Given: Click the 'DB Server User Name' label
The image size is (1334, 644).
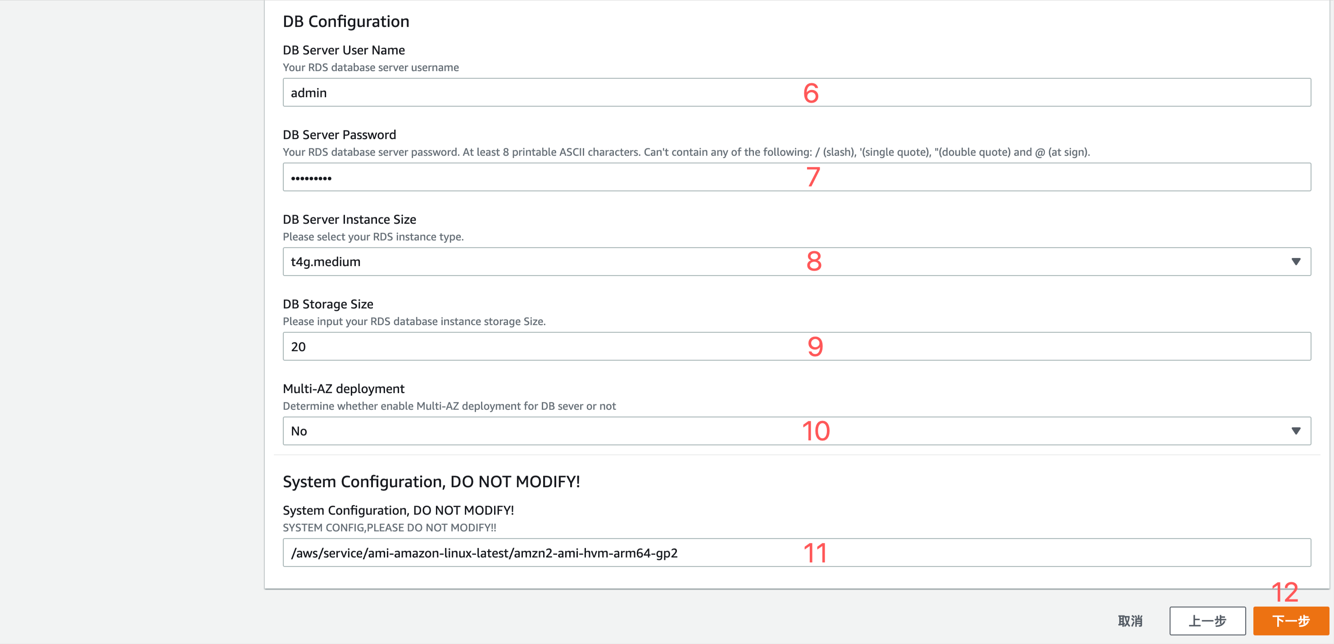Looking at the screenshot, I should tap(344, 50).
